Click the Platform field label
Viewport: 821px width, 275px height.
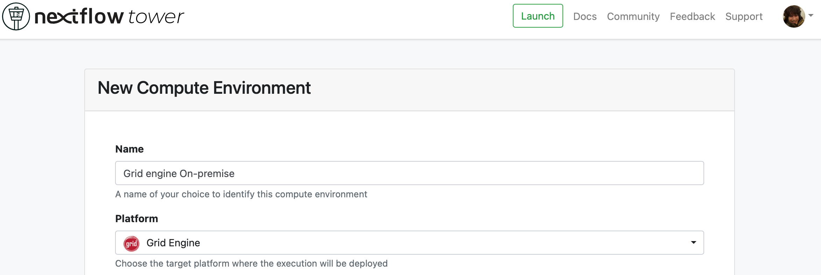(136, 219)
